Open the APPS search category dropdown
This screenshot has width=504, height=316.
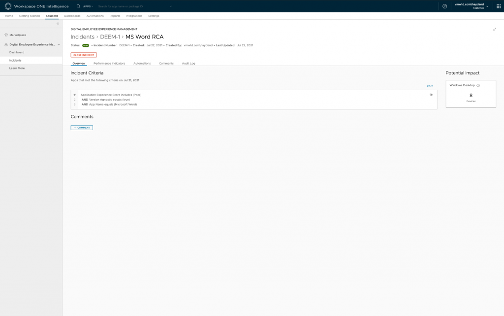(x=88, y=6)
